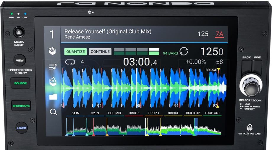Tap the Rene Amesz artist name
This screenshot has height=150, width=272.
coord(77,37)
